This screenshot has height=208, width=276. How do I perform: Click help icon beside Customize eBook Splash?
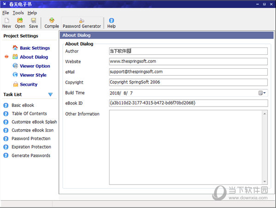[x=6, y=122]
